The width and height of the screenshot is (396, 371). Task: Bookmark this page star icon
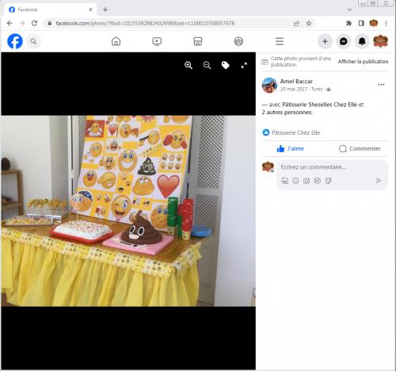pos(309,23)
